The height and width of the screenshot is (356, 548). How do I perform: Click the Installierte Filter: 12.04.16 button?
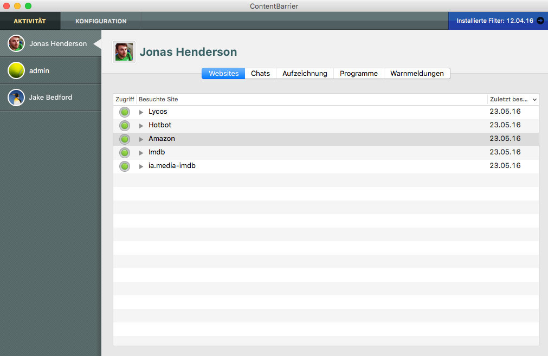coord(498,21)
